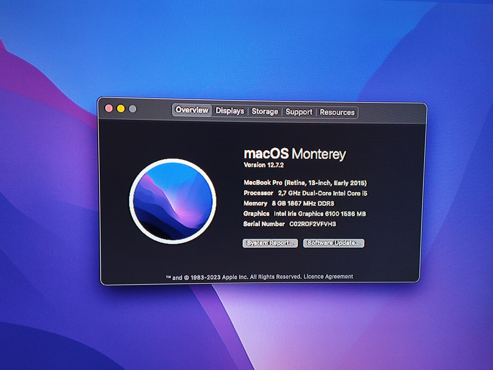Switch to the Overview tab
This screenshot has height=370, width=493.
pos(192,110)
